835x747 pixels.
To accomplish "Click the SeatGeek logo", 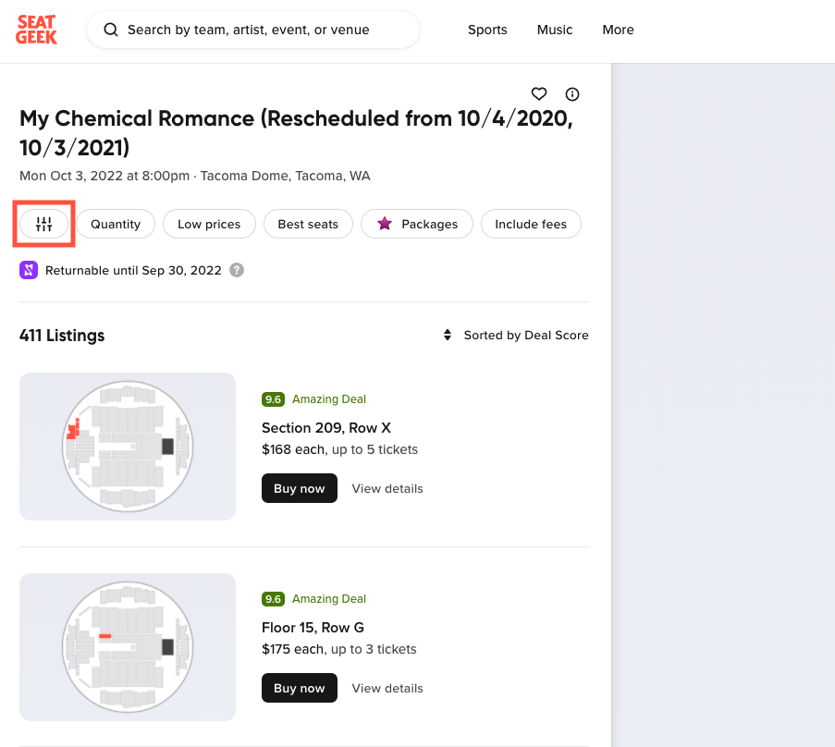I will point(36,30).
